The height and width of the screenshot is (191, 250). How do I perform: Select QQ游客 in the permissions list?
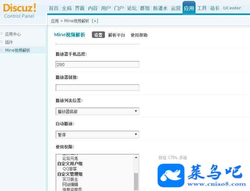click(70, 169)
